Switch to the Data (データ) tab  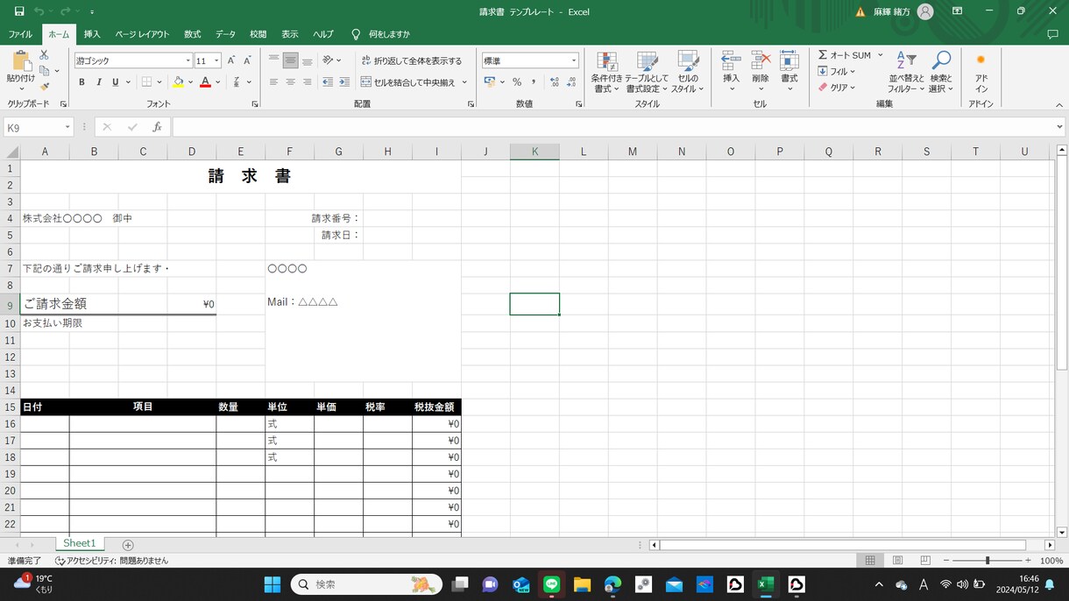(225, 34)
